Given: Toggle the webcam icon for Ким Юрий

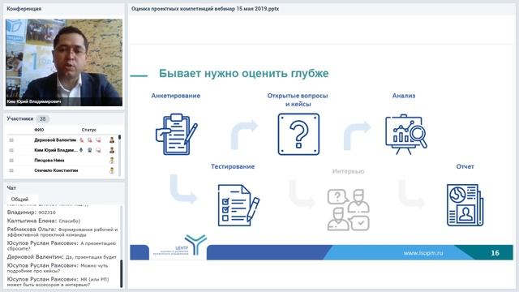Looking at the screenshot, I should point(90,150).
